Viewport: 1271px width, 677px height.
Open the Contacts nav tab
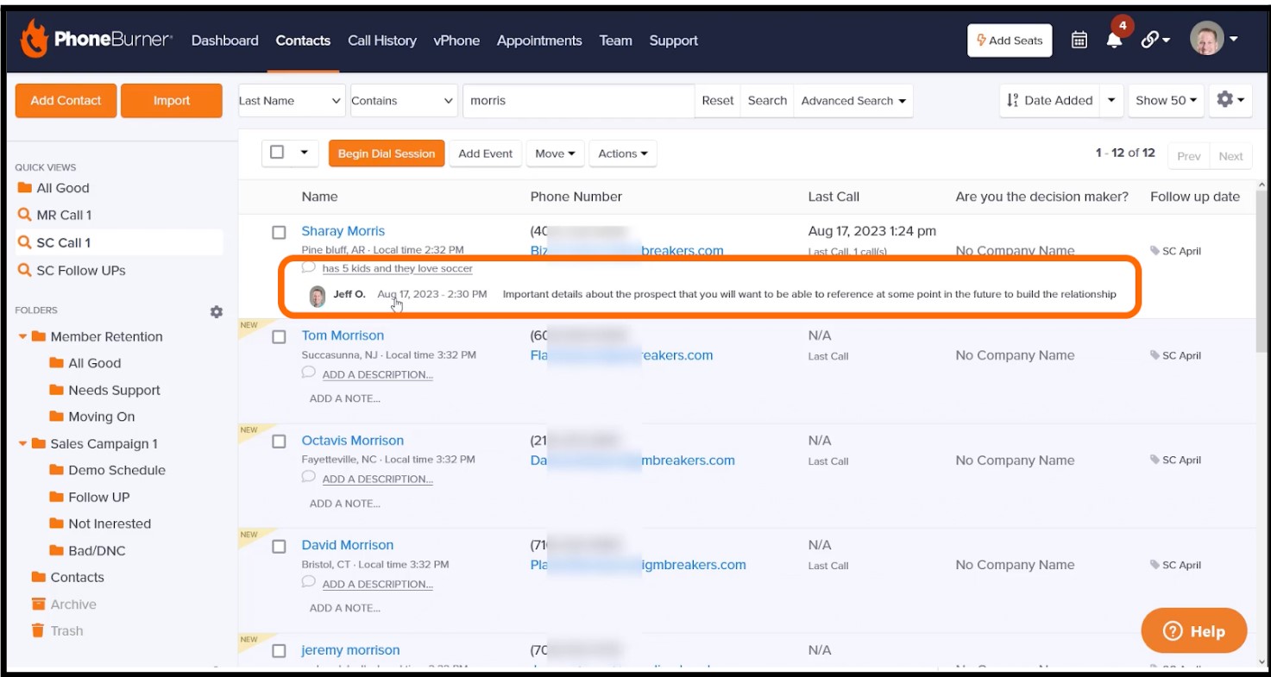303,41
